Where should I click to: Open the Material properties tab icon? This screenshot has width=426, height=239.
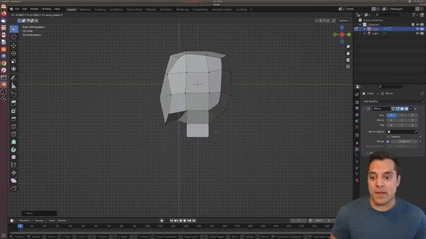point(357,180)
